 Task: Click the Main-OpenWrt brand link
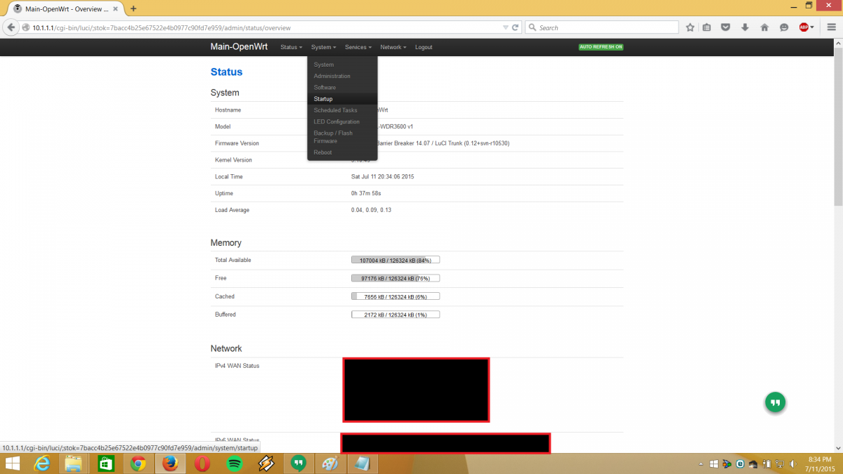pyautogui.click(x=240, y=47)
